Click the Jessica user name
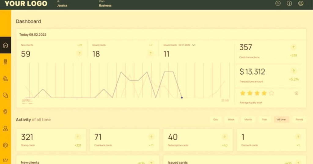Screen dimensions: 313x164 tap(62, 5)
